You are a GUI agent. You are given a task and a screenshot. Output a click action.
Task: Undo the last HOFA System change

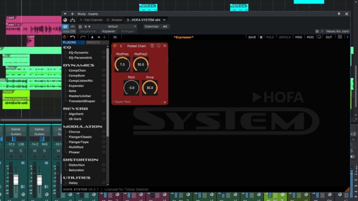pos(73,37)
